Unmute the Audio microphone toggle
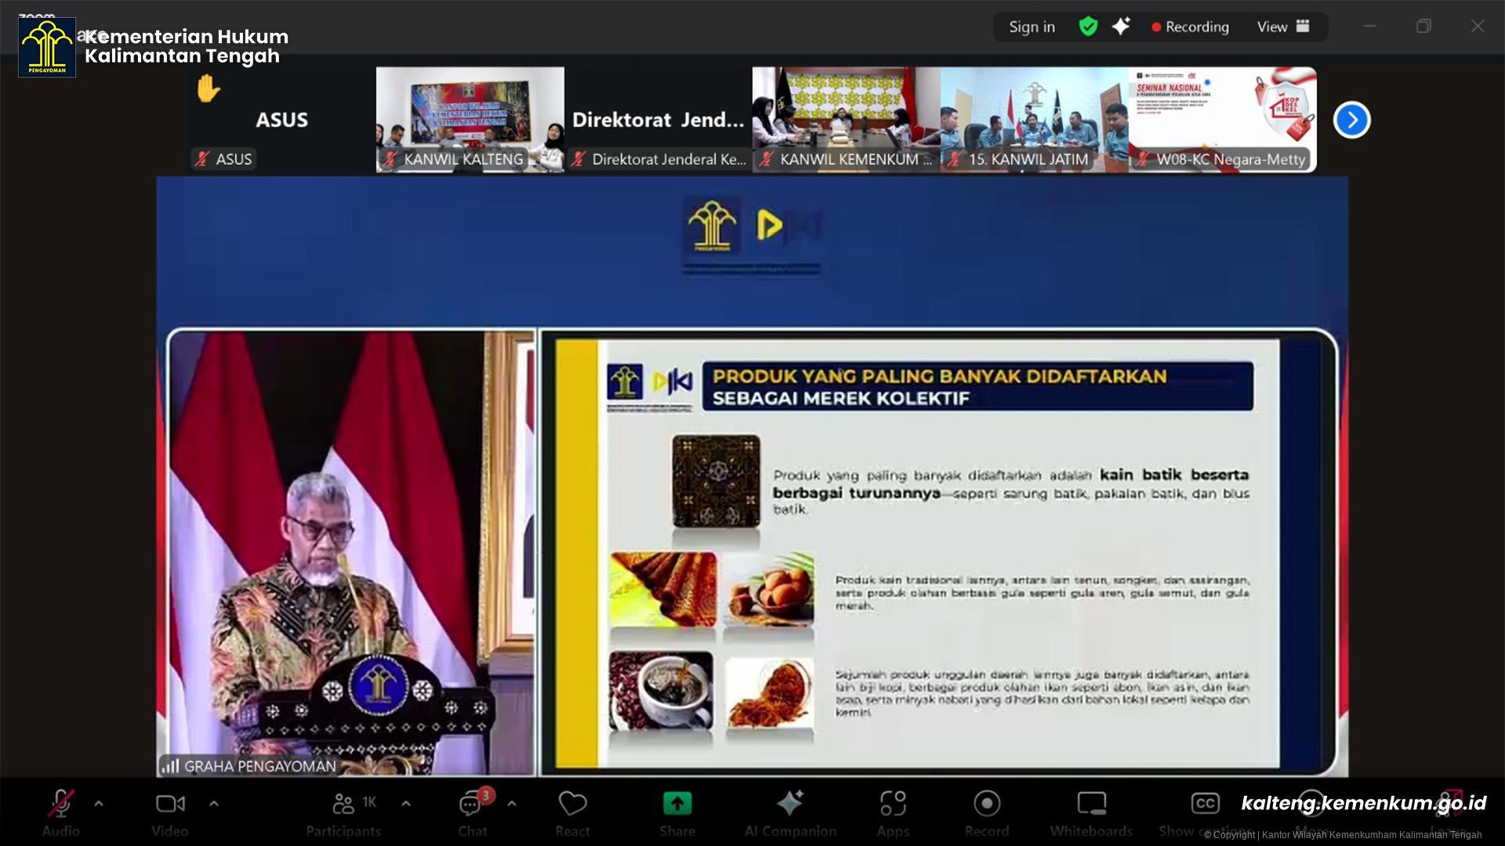This screenshot has width=1505, height=846. [61, 804]
